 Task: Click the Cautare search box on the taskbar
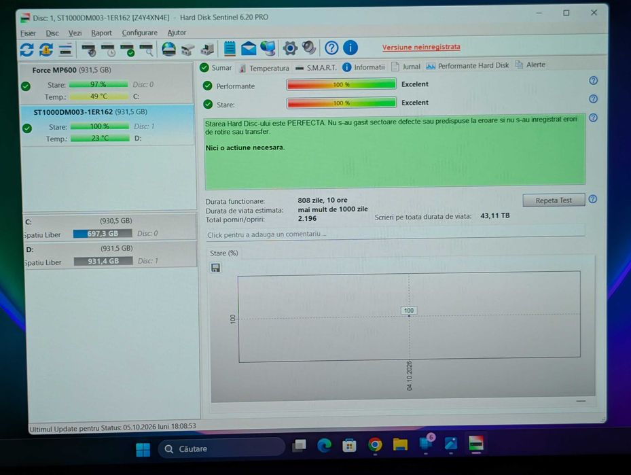221,448
